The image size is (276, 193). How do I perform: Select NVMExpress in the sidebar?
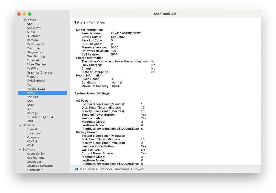pos(36,80)
